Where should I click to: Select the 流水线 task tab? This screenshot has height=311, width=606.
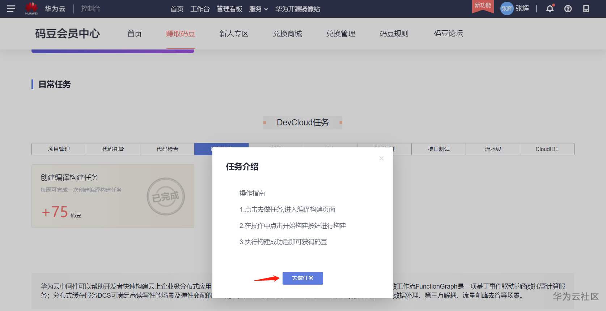tap(493, 149)
